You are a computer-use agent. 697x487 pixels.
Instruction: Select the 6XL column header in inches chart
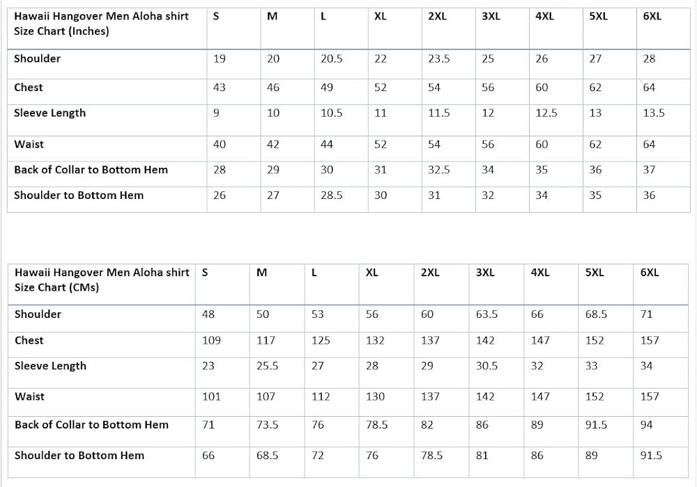point(652,16)
